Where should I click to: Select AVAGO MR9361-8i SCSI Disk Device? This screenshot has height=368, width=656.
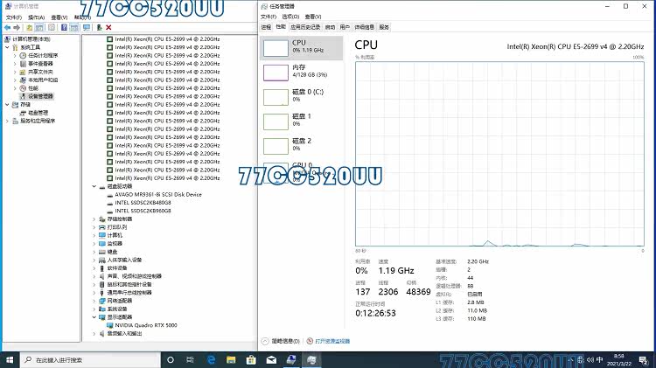coord(157,194)
